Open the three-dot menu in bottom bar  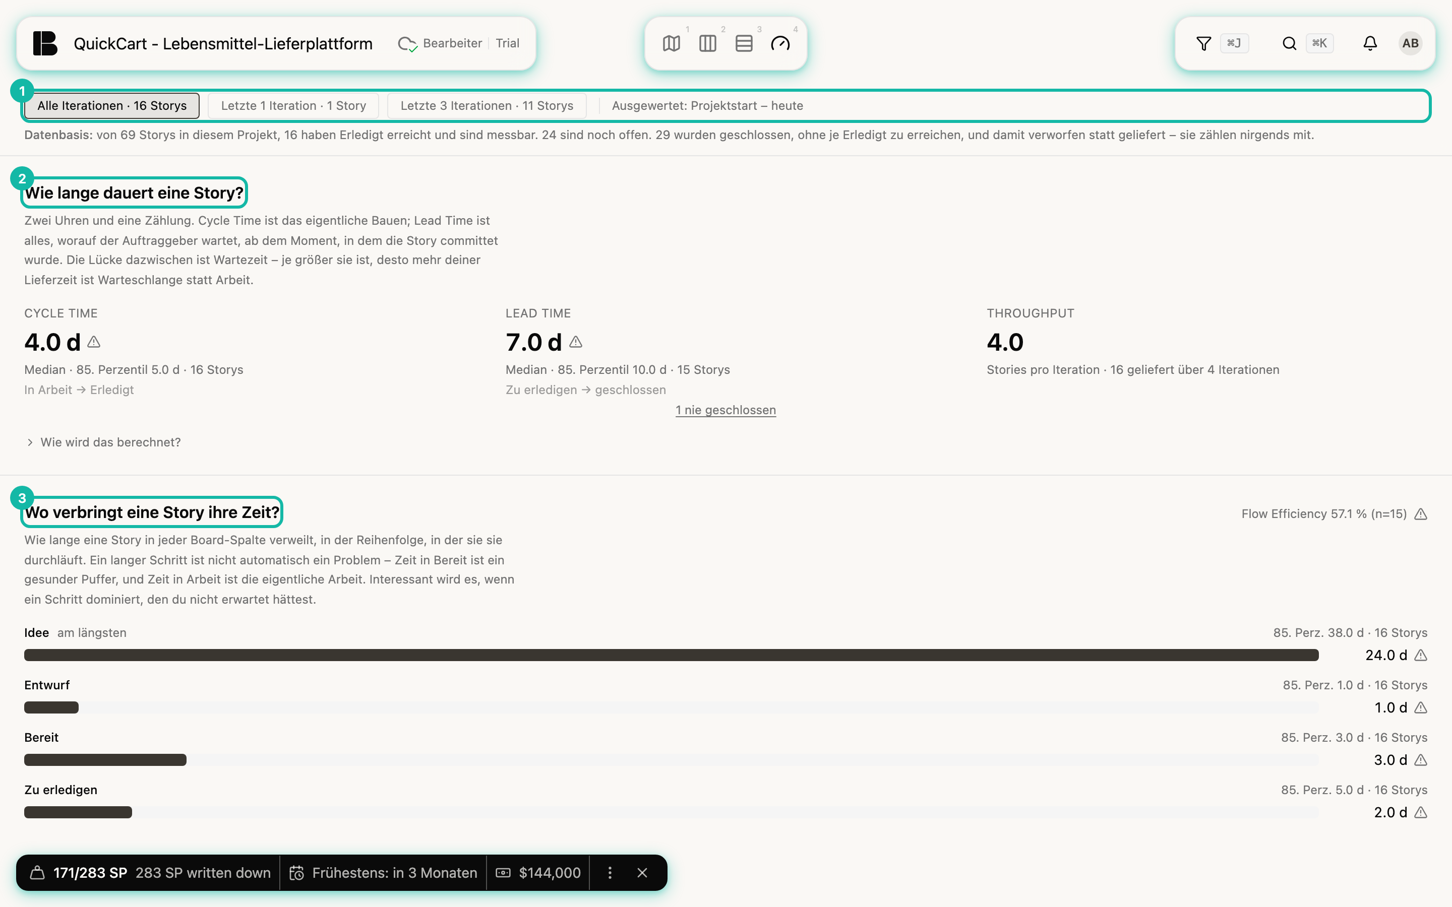pyautogui.click(x=610, y=873)
